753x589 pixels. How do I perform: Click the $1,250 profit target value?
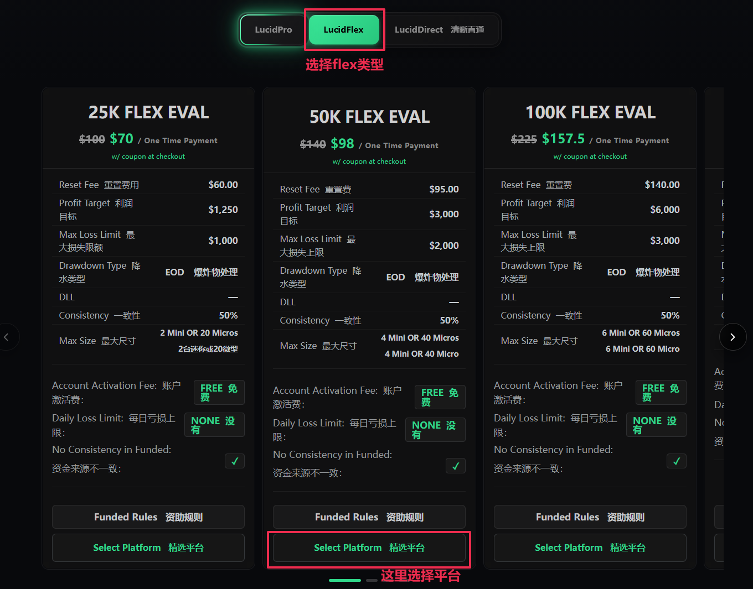[223, 210]
